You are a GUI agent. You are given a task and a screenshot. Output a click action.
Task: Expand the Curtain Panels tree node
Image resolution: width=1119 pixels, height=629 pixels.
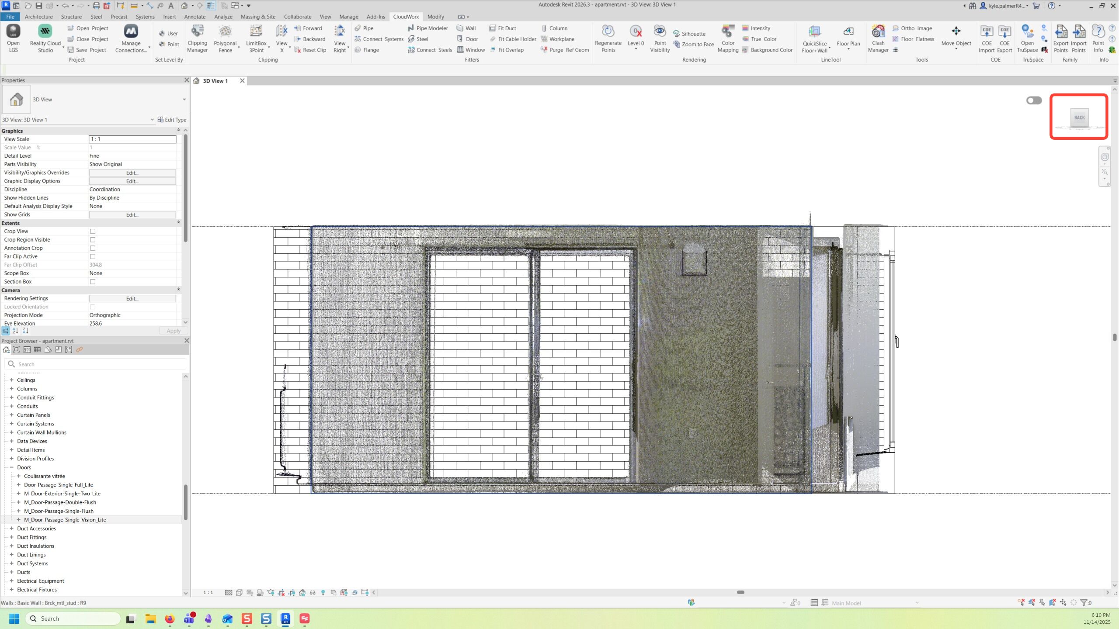coord(12,415)
